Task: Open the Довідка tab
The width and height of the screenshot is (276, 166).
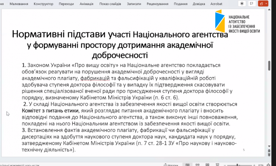Action: tap(199, 4)
